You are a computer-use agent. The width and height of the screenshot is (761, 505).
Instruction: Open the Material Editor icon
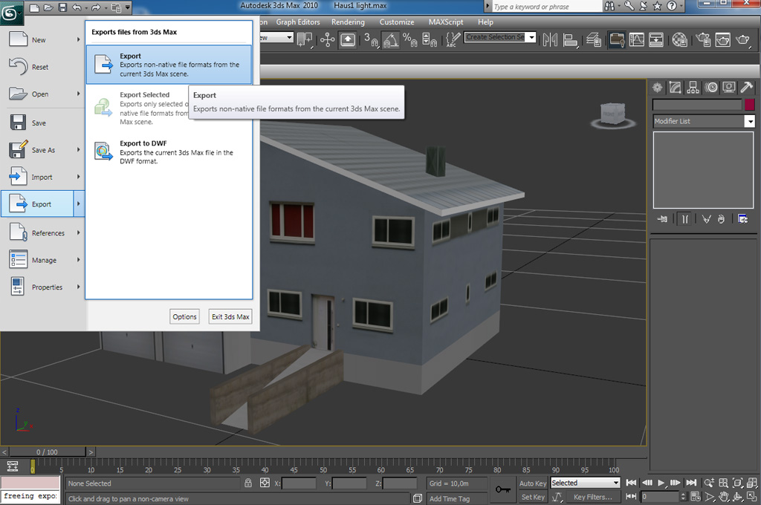coord(679,40)
